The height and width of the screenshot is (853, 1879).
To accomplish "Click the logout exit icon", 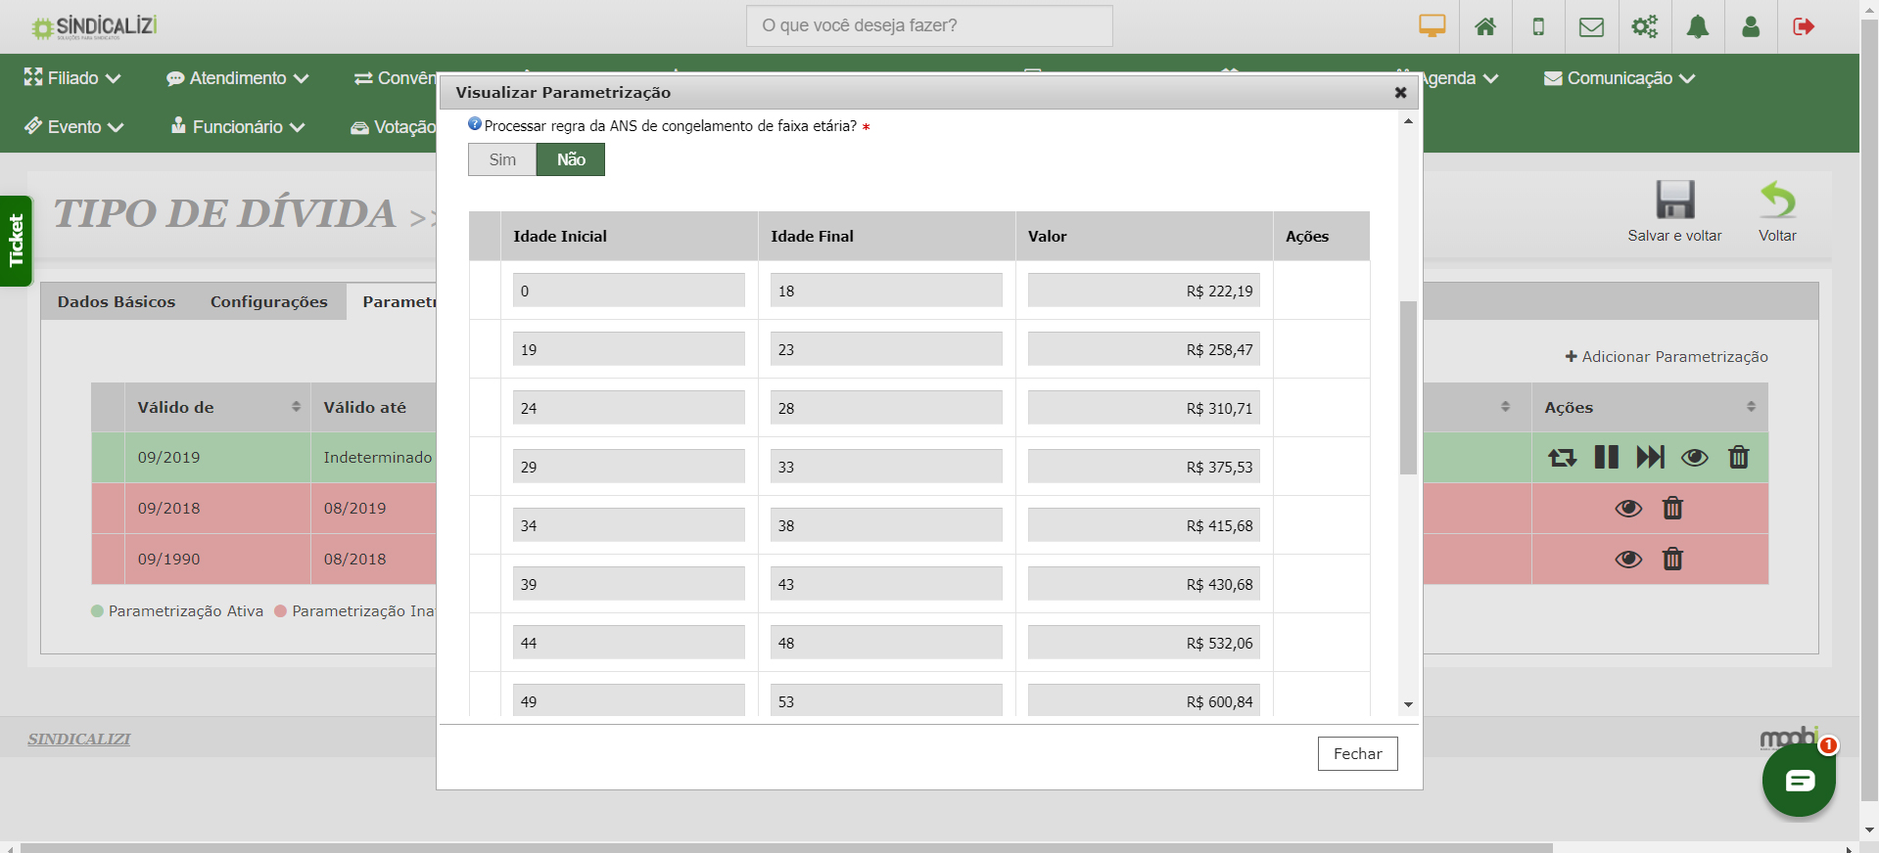I will coord(1803,26).
